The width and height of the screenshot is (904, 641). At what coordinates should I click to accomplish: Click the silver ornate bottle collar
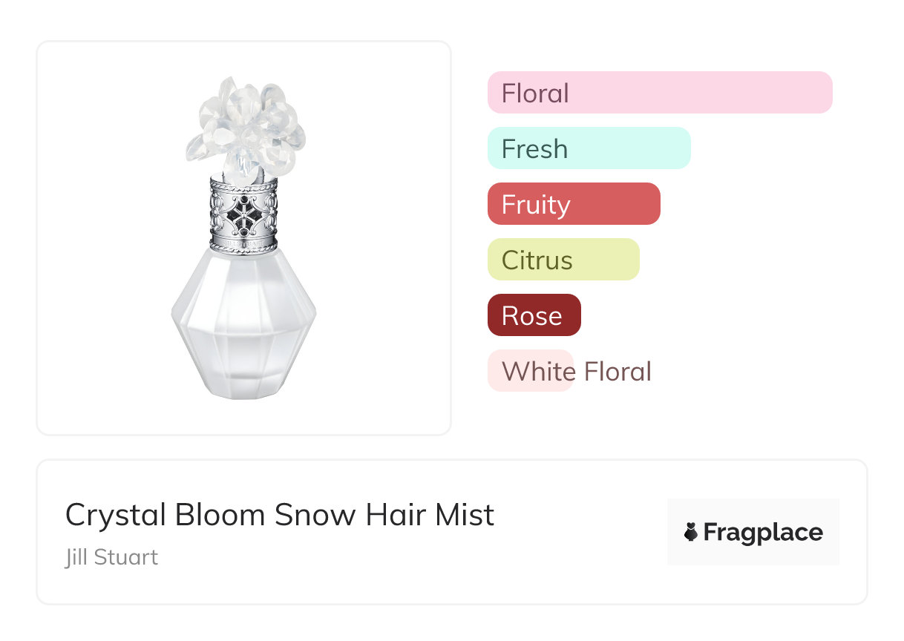coord(243,215)
